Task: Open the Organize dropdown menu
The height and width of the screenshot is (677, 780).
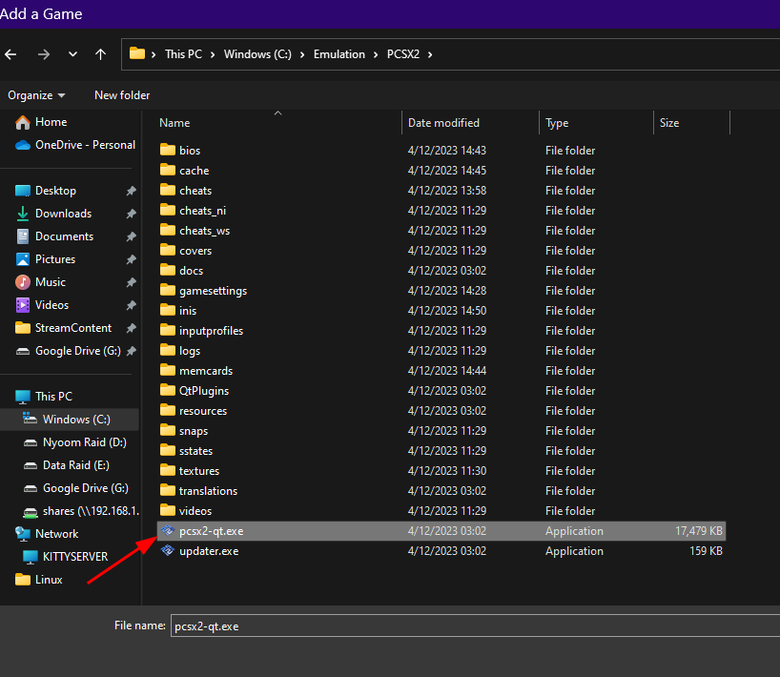Action: [x=36, y=95]
